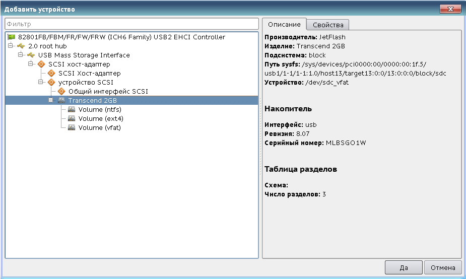
Task: Select Volume (vfat) label
Action: pos(100,127)
